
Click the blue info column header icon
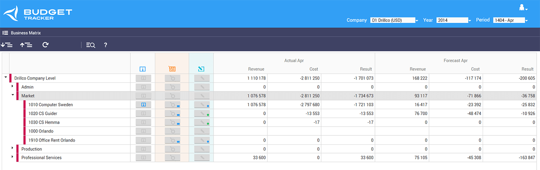[143, 69]
